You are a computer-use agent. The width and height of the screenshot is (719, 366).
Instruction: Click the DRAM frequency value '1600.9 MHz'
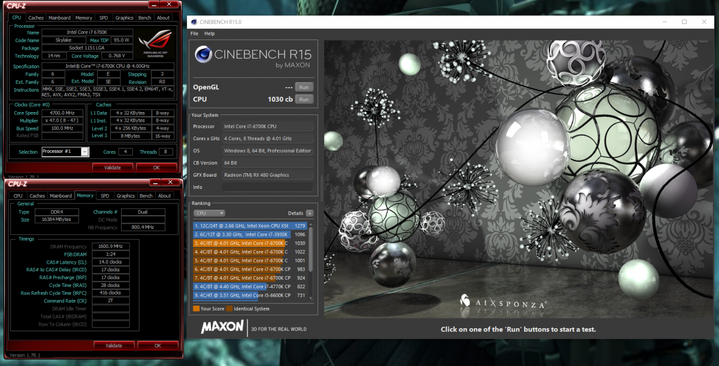pyautogui.click(x=110, y=246)
